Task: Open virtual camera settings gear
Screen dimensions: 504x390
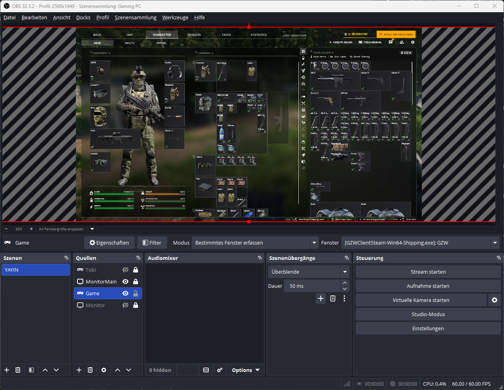Action: coord(495,300)
